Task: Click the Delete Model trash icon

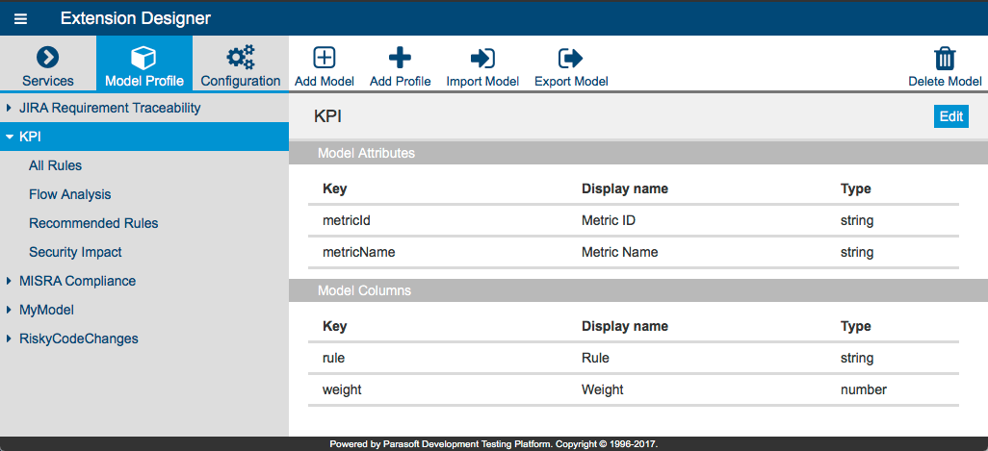Action: pyautogui.click(x=945, y=58)
